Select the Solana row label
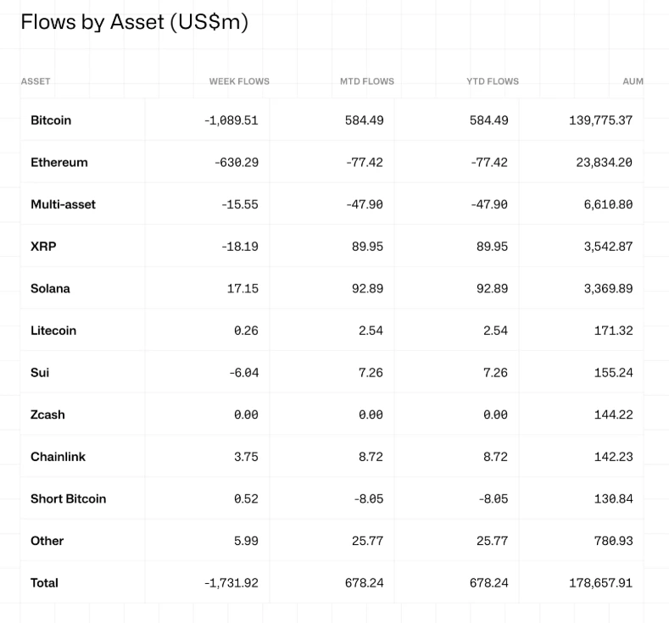This screenshot has height=623, width=669. point(50,288)
